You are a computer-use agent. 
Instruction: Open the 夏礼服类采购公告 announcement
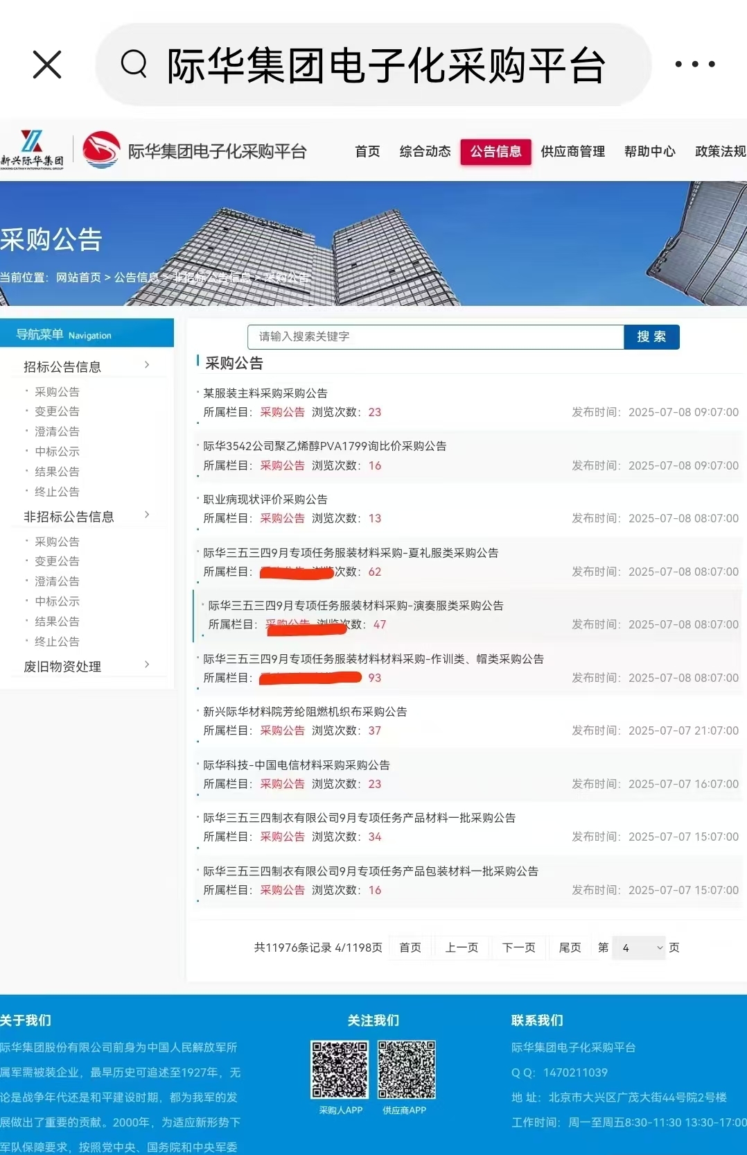click(x=351, y=553)
